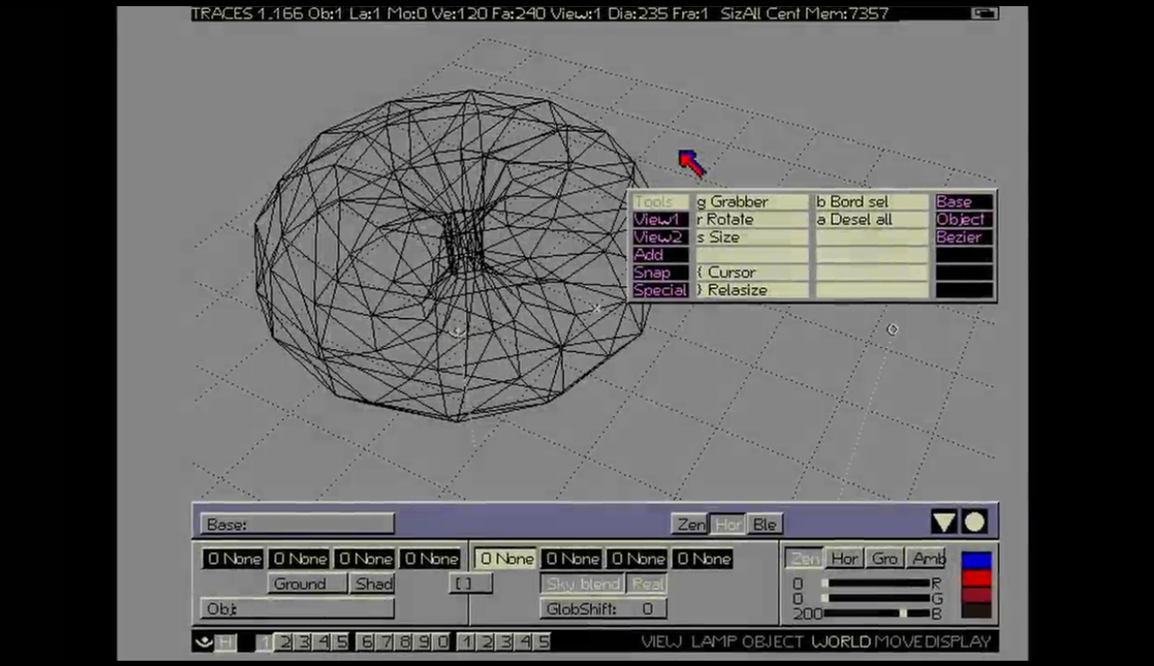The height and width of the screenshot is (666, 1154).
Task: Click the blue color swatch
Action: point(976,561)
